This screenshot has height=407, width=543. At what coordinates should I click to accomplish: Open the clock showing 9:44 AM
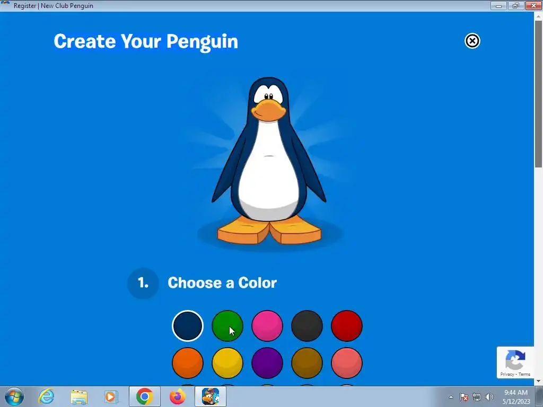[516, 397]
